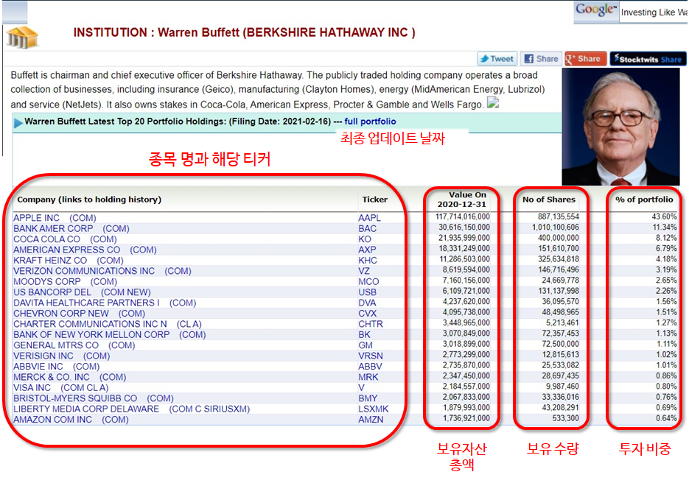Click the VRSN ticker link

click(x=371, y=356)
